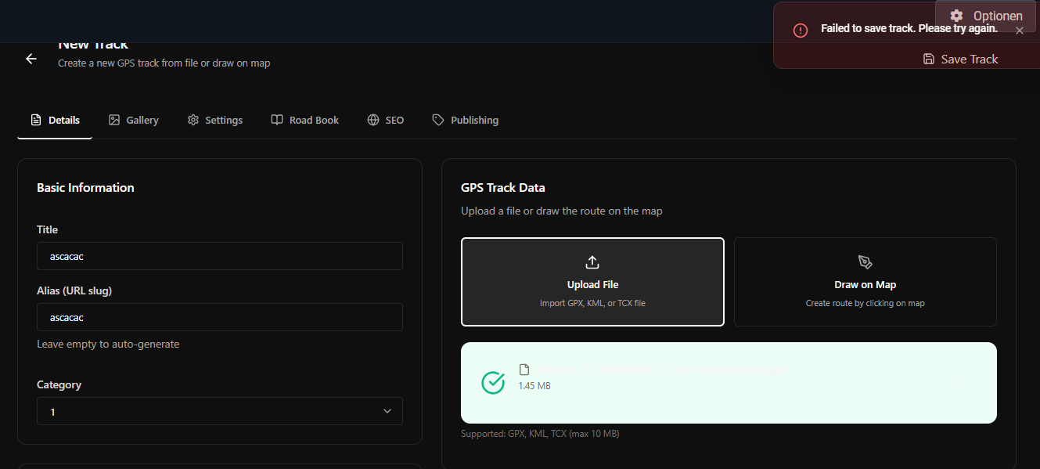Go to the Road Book tab
This screenshot has width=1040, height=469.
[x=305, y=120]
